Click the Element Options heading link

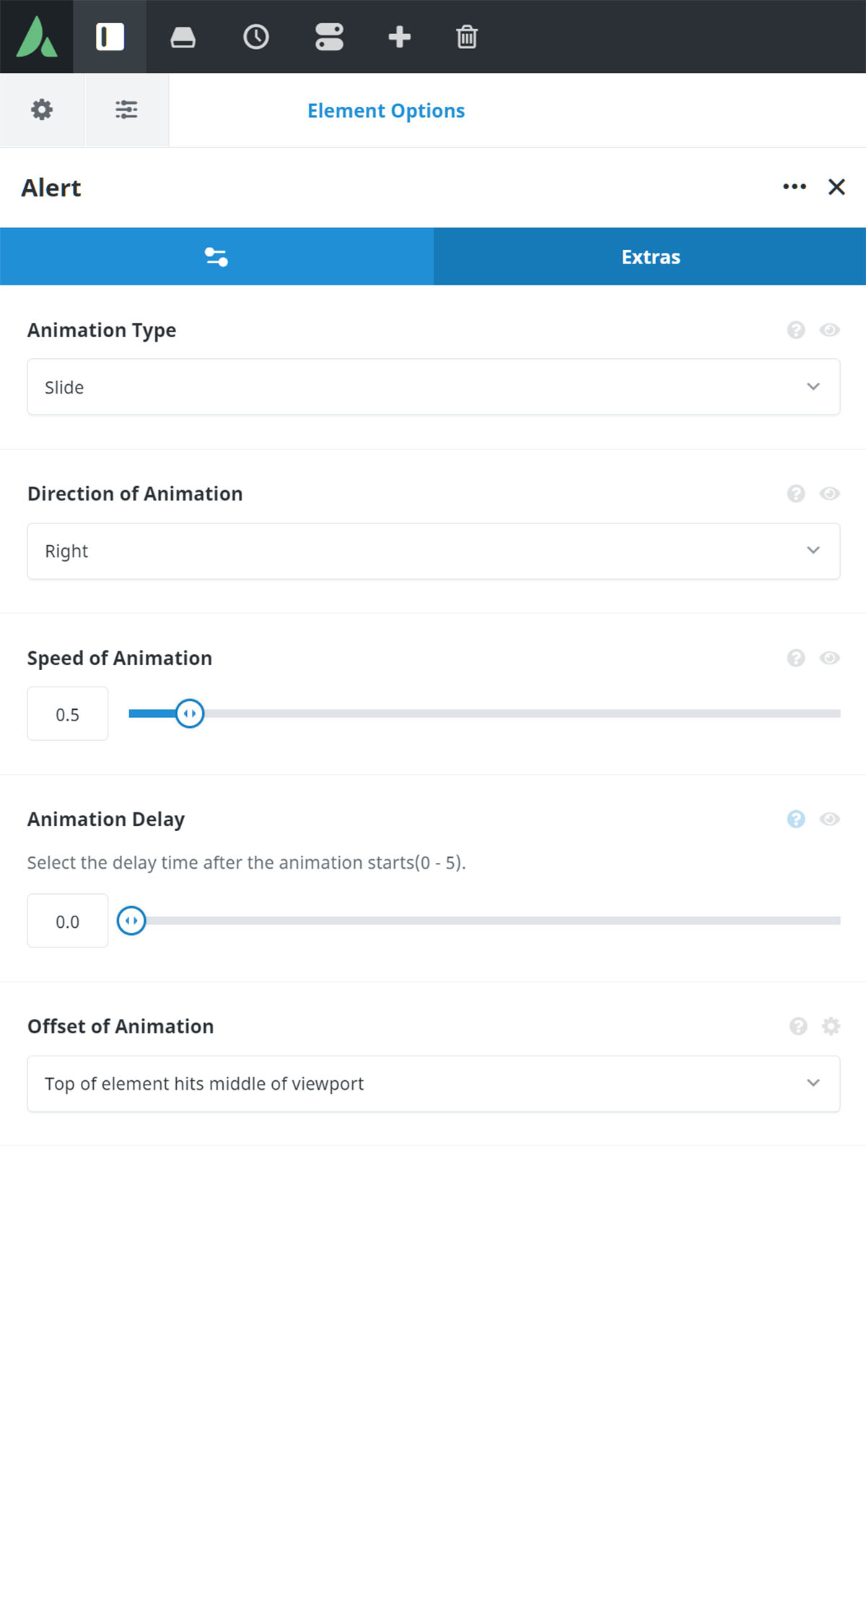386,110
